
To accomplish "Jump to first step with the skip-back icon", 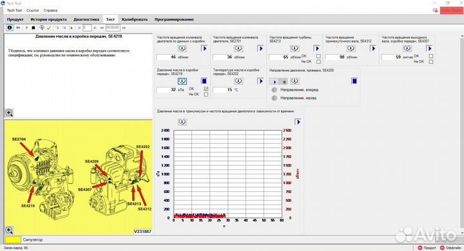I will (79, 28).
